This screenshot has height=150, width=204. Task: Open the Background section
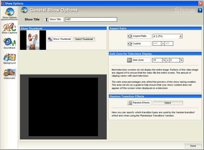click(x=10, y=59)
